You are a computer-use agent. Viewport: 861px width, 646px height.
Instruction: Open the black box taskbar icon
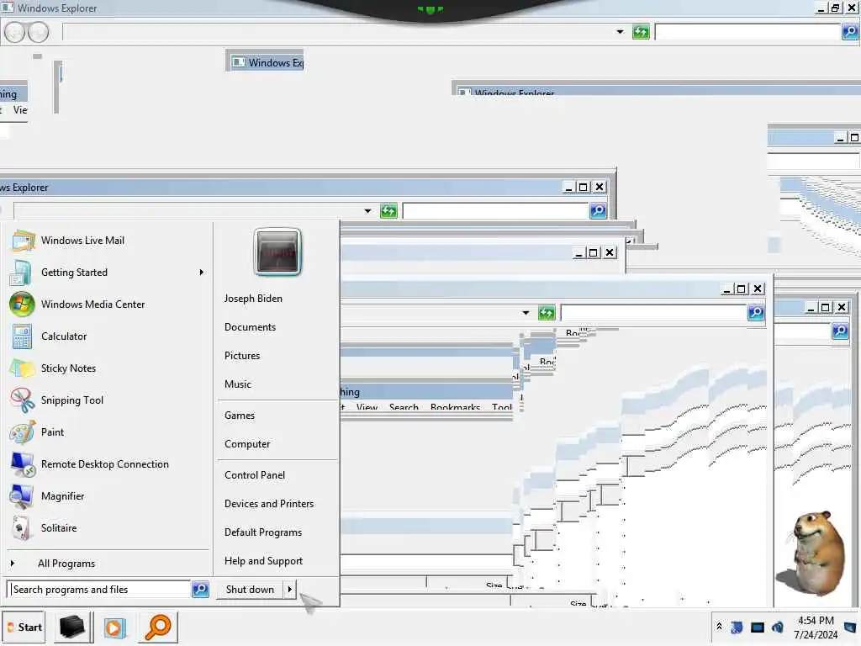(72, 627)
